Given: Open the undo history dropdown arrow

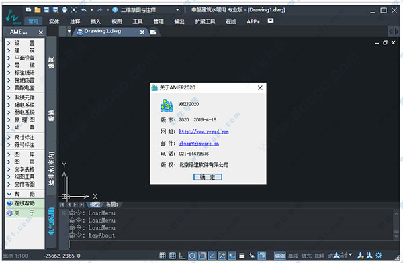Looking at the screenshot, I should click(x=92, y=10).
